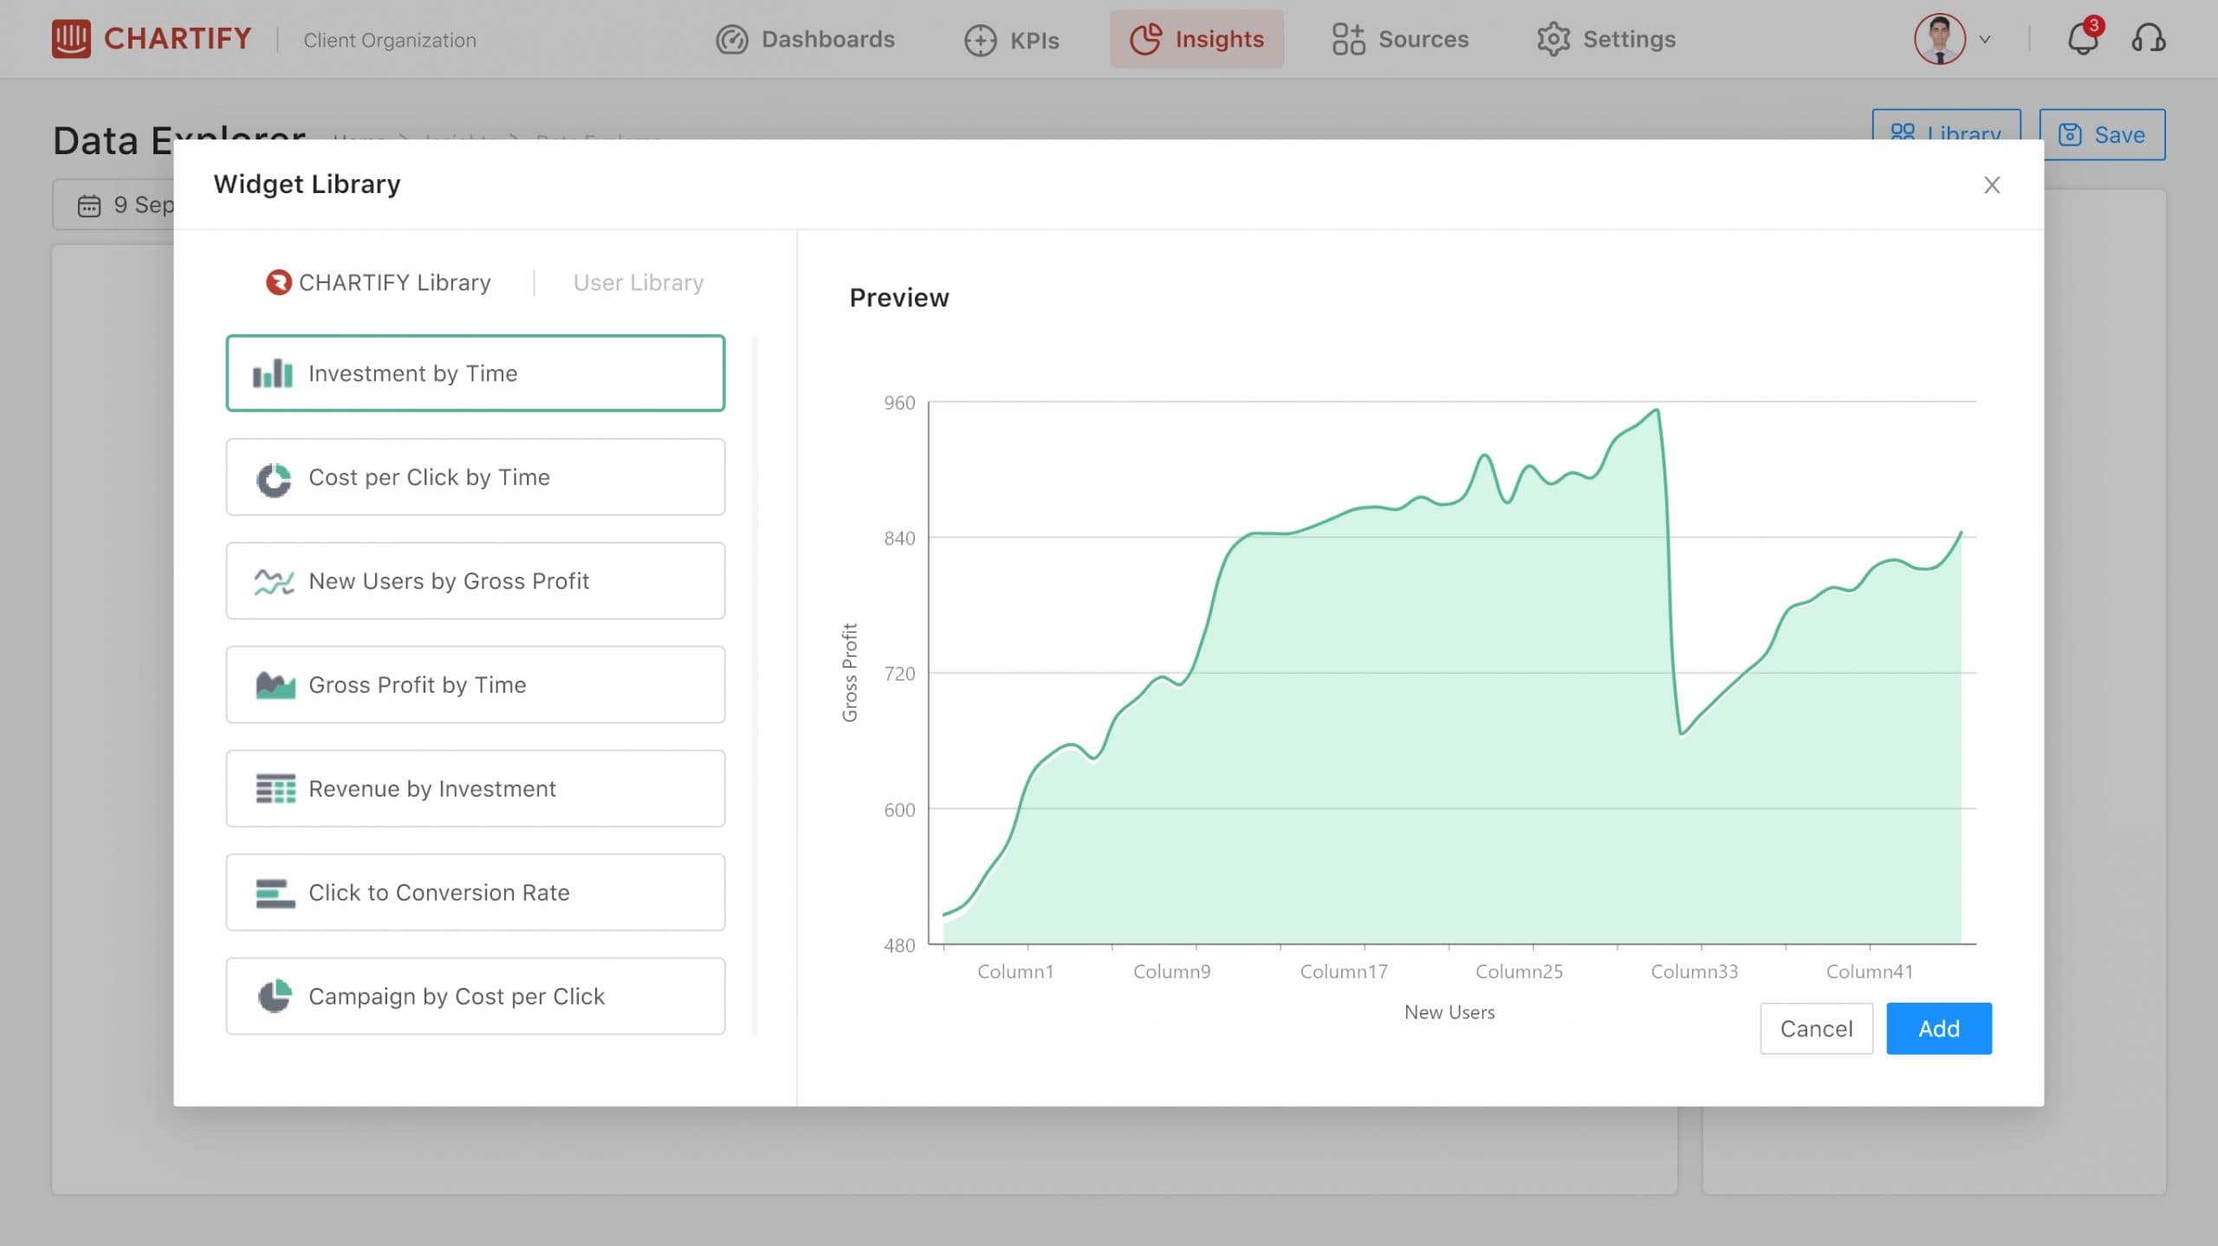
Task: Select New Users by Gross Profit widget
Action: (475, 581)
